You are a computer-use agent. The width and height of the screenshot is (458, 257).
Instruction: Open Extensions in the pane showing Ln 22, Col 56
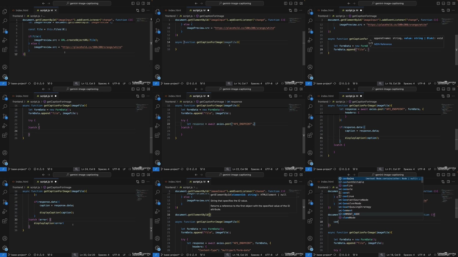[158, 135]
